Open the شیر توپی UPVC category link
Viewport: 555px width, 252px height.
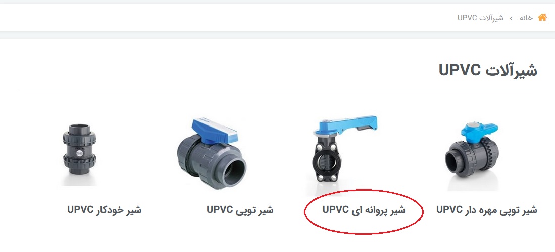click(240, 210)
